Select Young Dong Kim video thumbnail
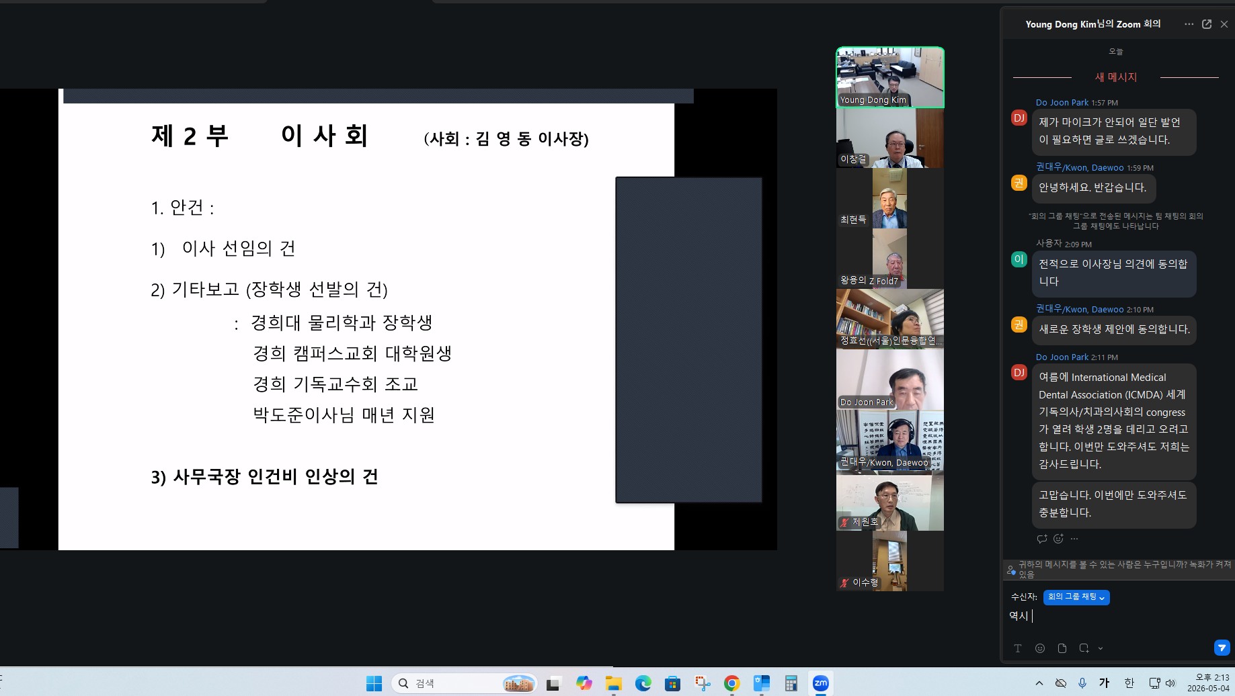The image size is (1235, 696). [890, 77]
